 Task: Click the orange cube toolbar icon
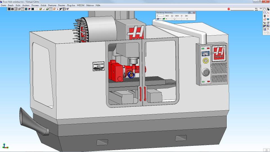click(54, 9)
